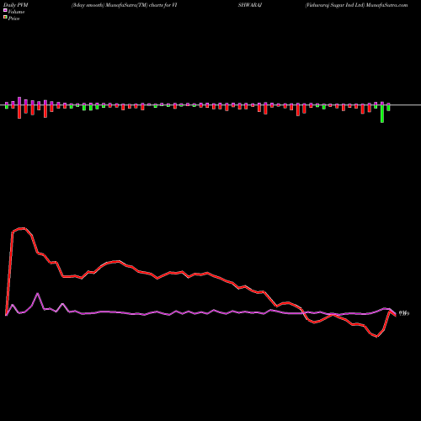This screenshot has height=421, width=421.
Task: Click the Volume legend color swatch
Action: pyautogui.click(x=5, y=10)
